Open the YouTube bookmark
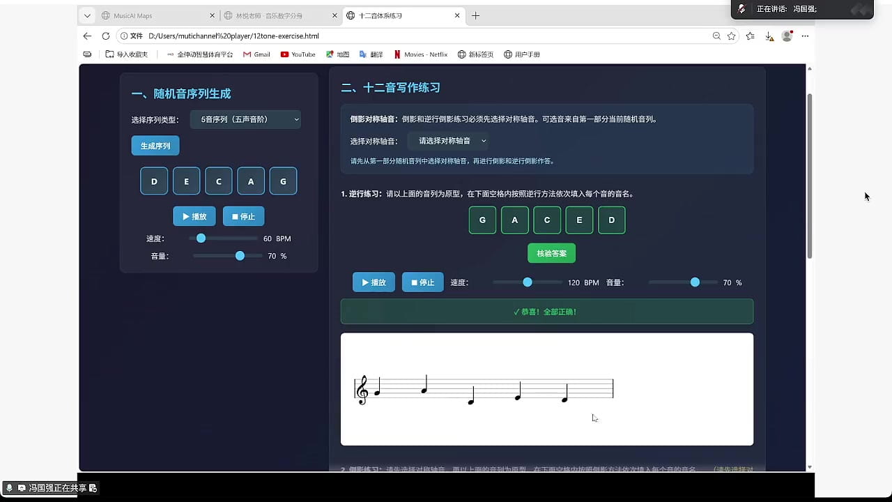The image size is (892, 502). (x=298, y=54)
